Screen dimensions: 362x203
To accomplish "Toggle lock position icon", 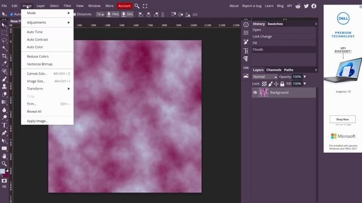I will [276, 84].
